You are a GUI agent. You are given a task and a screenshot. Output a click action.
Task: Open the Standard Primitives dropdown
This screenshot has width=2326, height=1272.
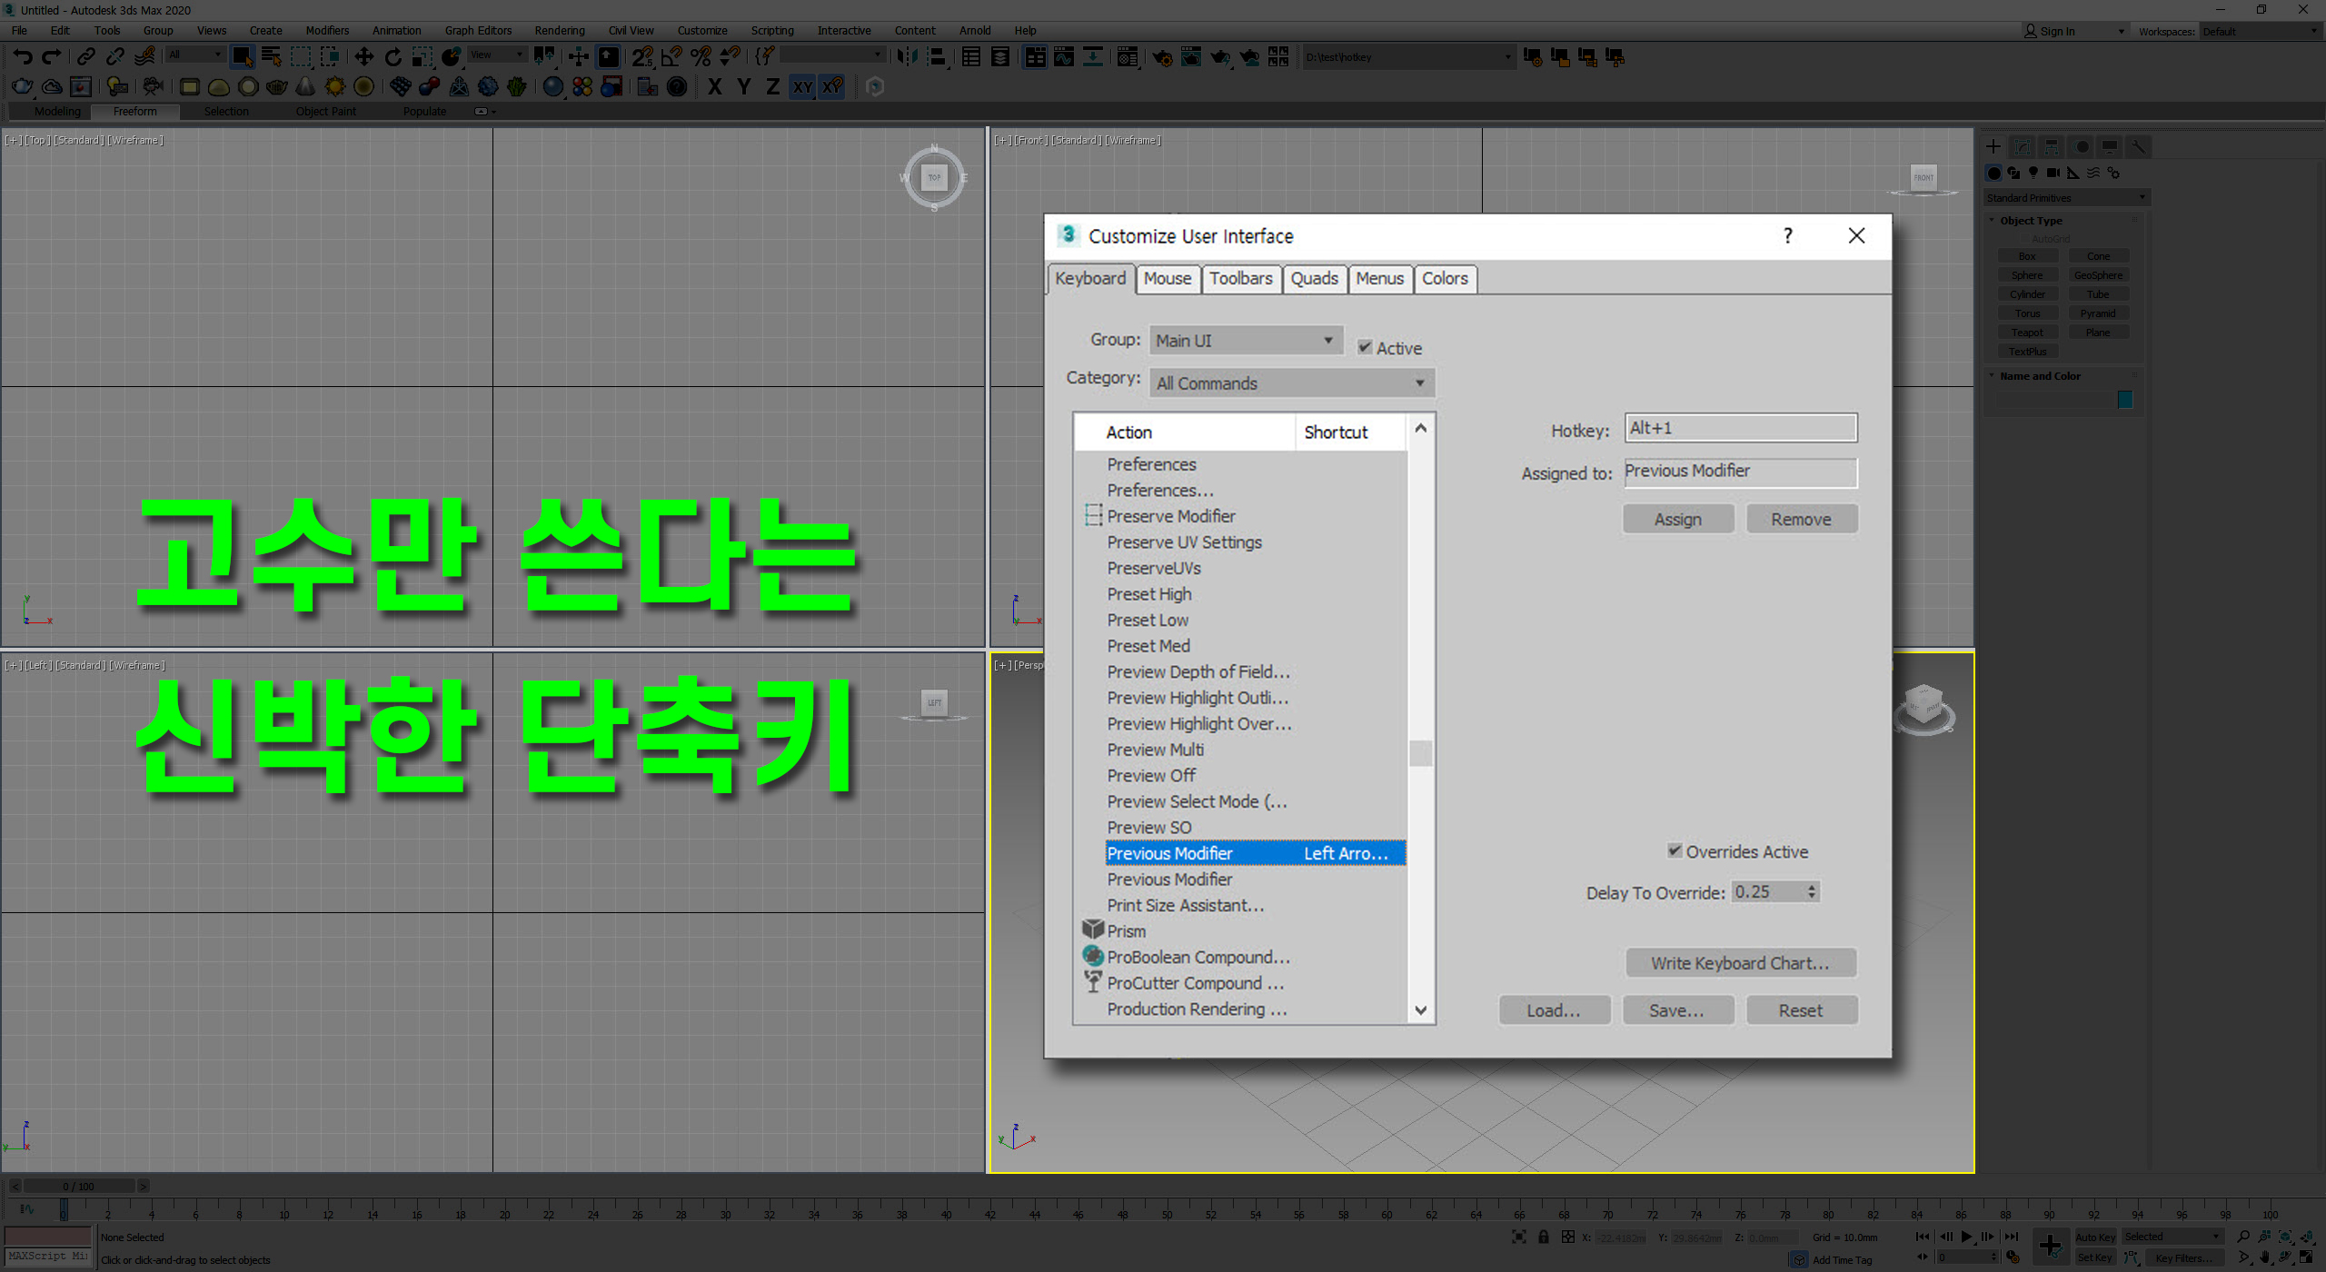point(2064,198)
